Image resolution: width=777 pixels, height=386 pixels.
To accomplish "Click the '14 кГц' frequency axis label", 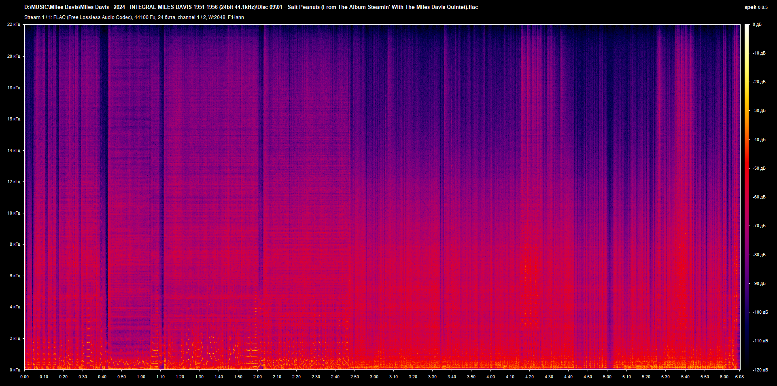I will (13, 150).
